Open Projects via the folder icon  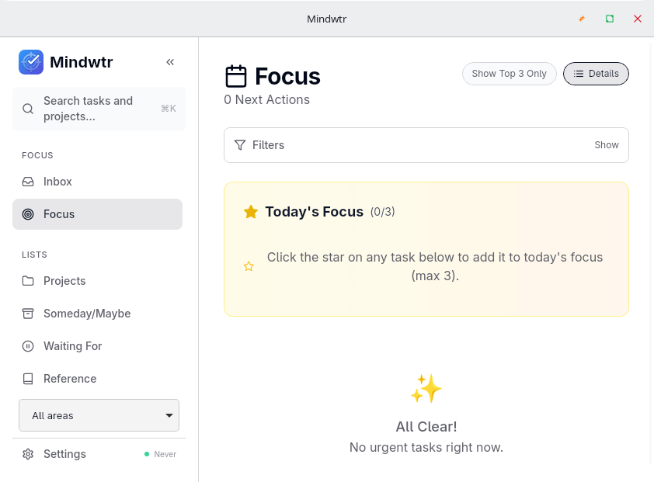click(x=28, y=280)
